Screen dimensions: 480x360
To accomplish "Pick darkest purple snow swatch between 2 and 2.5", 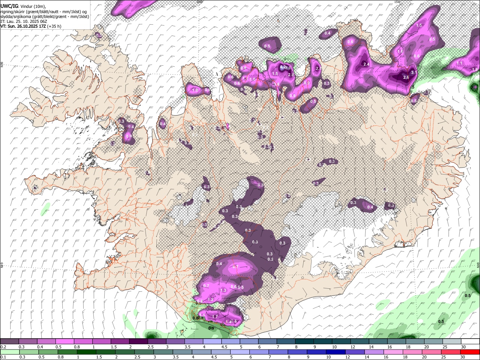I will pyautogui.click(x=138, y=341).
